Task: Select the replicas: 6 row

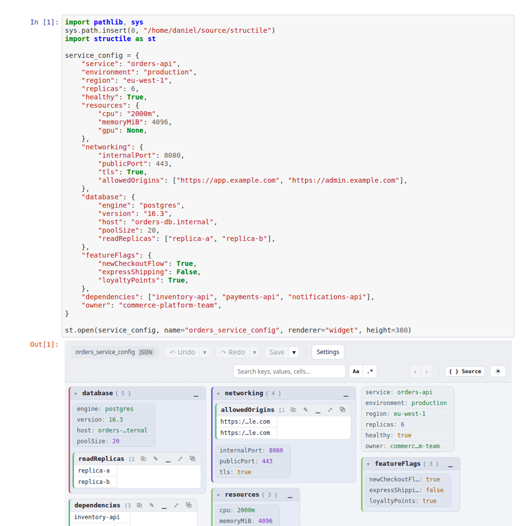Action: pyautogui.click(x=408, y=425)
